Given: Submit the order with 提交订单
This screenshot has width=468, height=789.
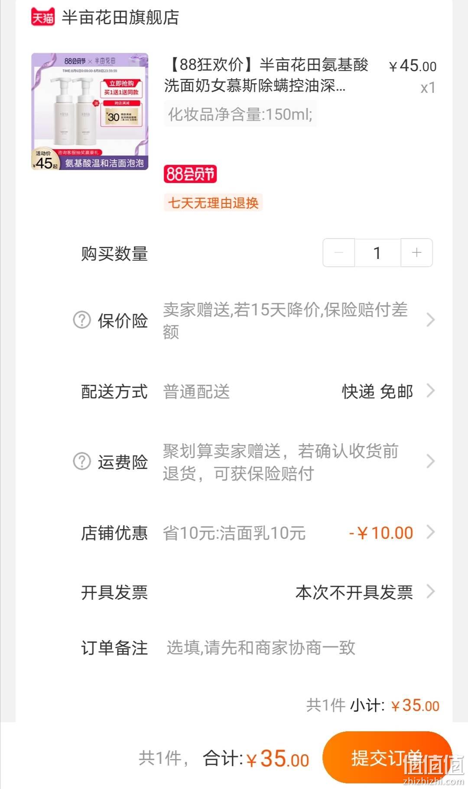Looking at the screenshot, I should pos(387,758).
